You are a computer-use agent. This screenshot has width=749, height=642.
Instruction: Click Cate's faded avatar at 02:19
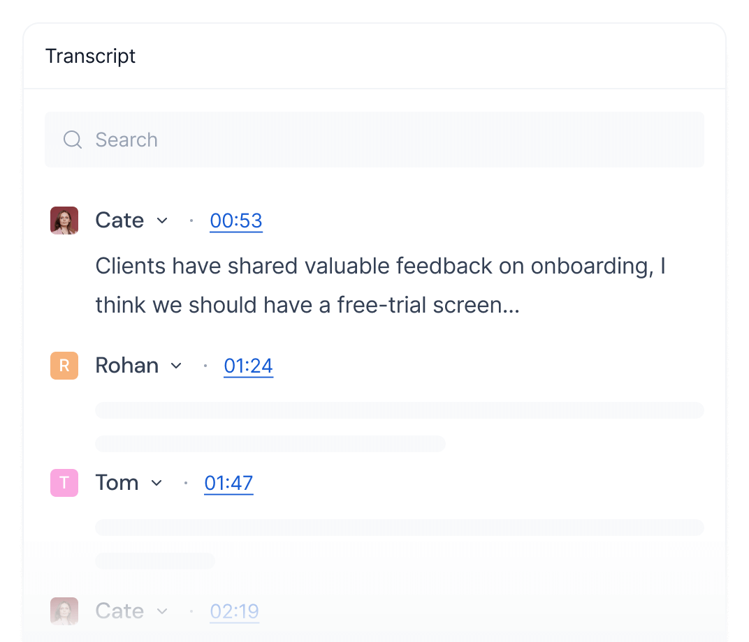tap(64, 611)
